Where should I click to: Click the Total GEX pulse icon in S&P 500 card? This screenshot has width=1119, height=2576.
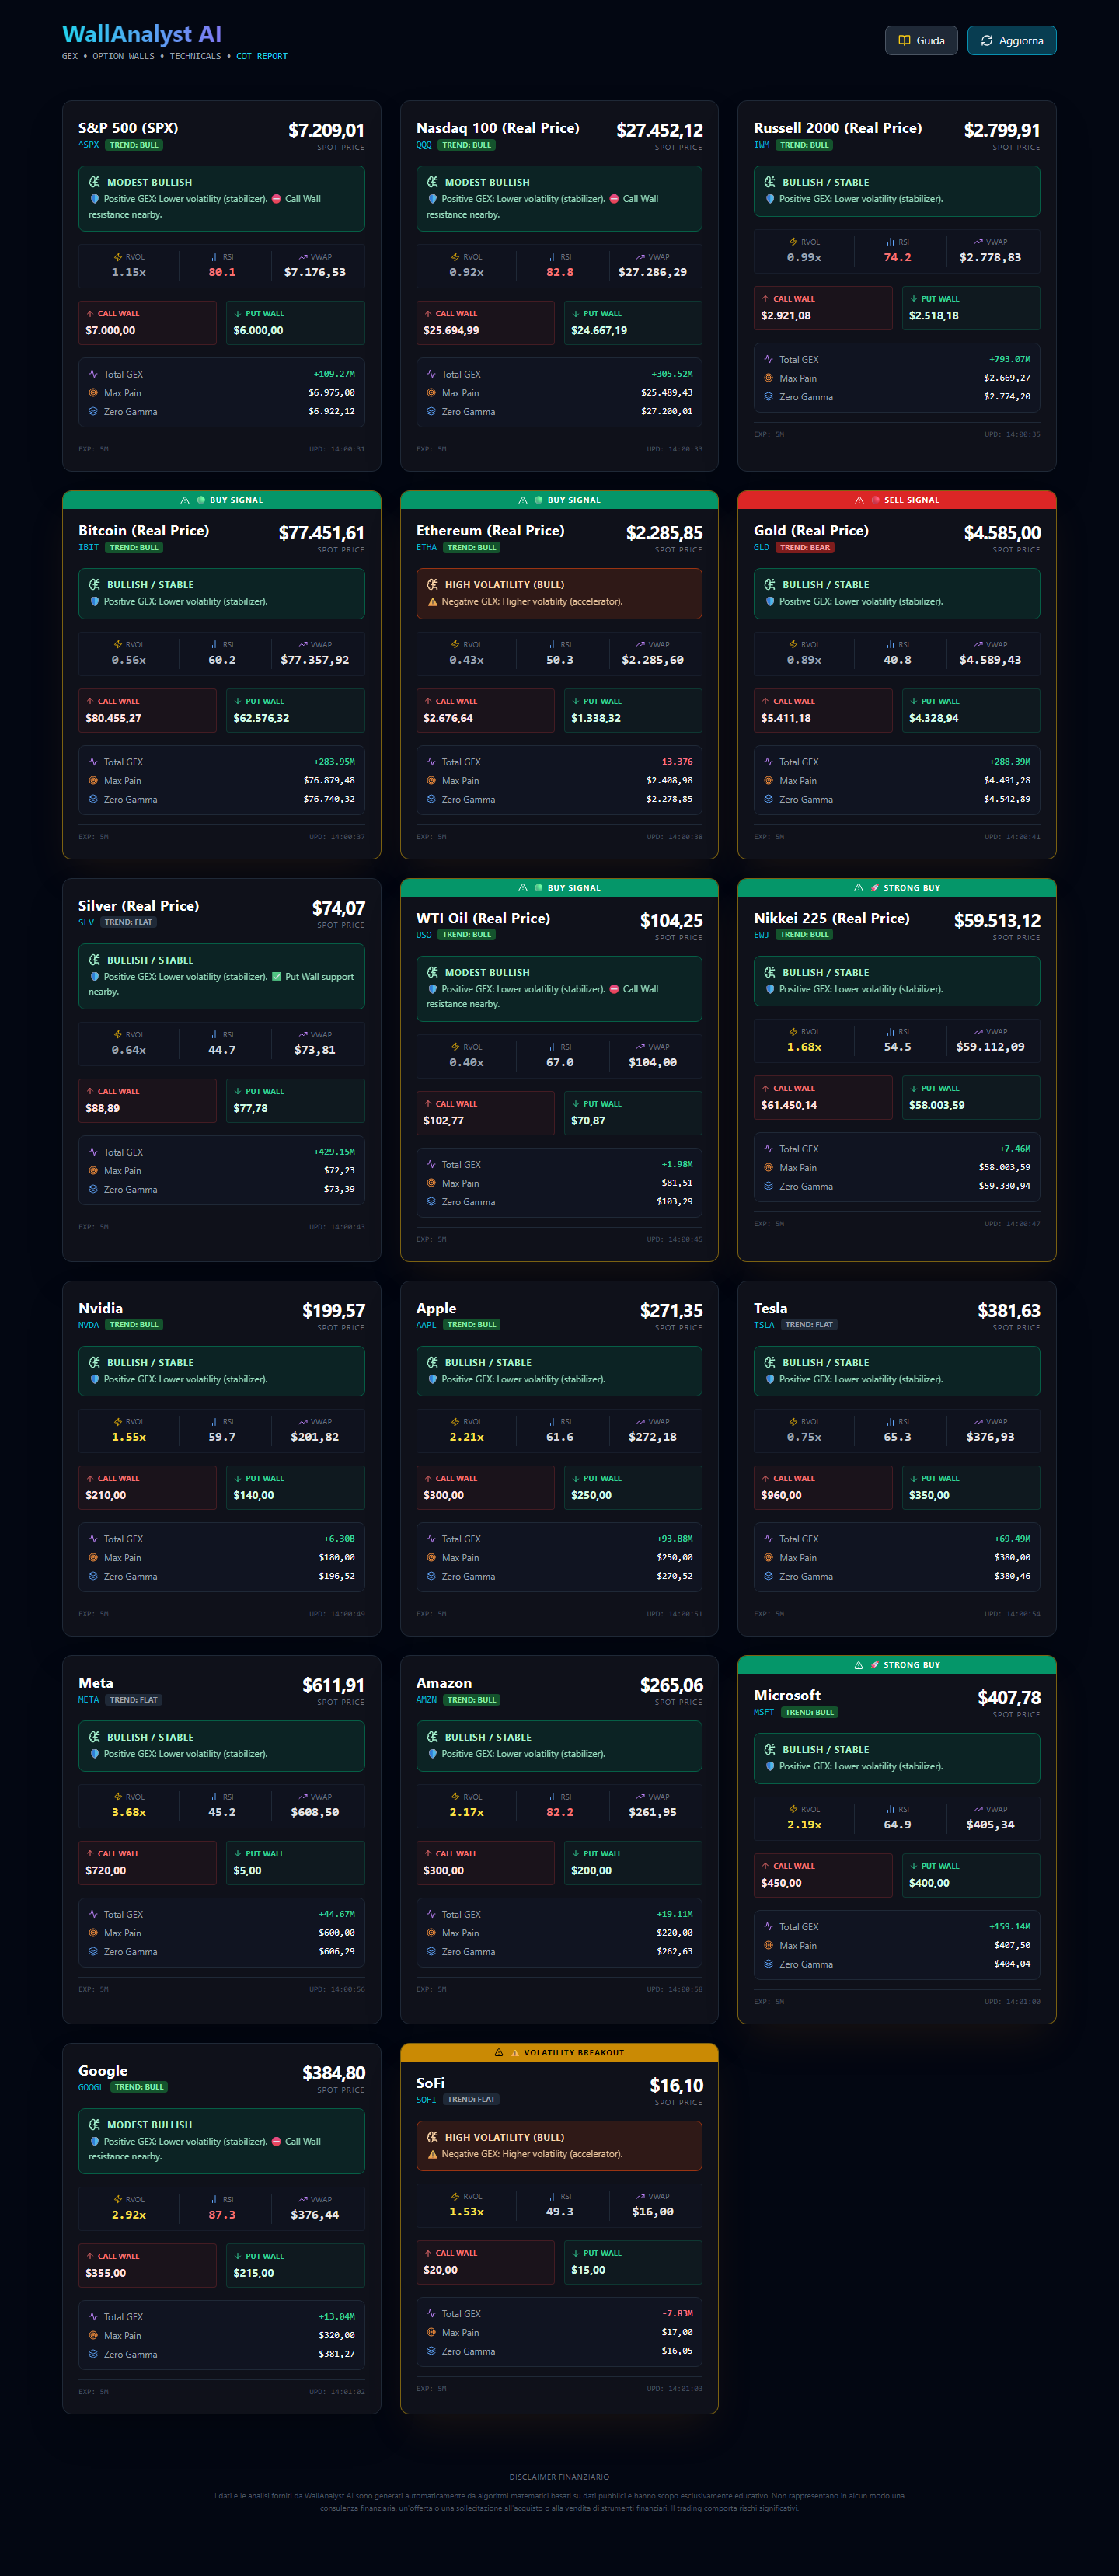click(93, 374)
